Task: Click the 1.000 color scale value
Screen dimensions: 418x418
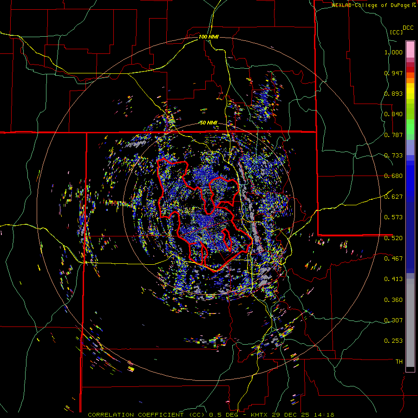Action: point(393,52)
